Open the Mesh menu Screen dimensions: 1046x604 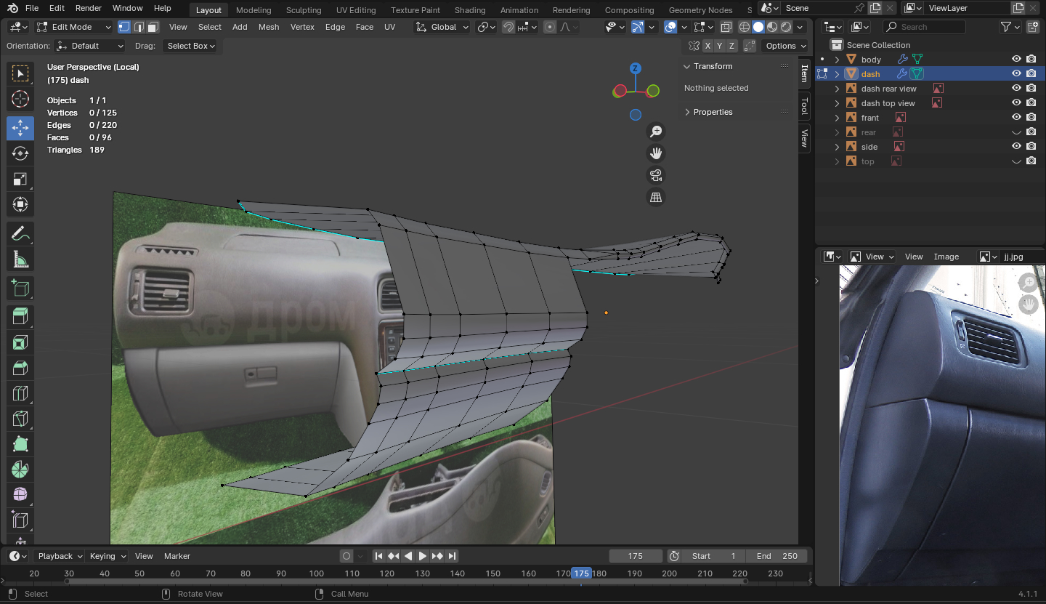[269, 27]
